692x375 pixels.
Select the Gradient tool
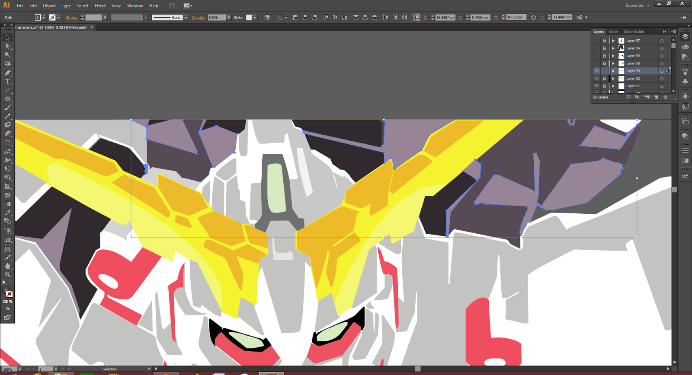(x=7, y=204)
